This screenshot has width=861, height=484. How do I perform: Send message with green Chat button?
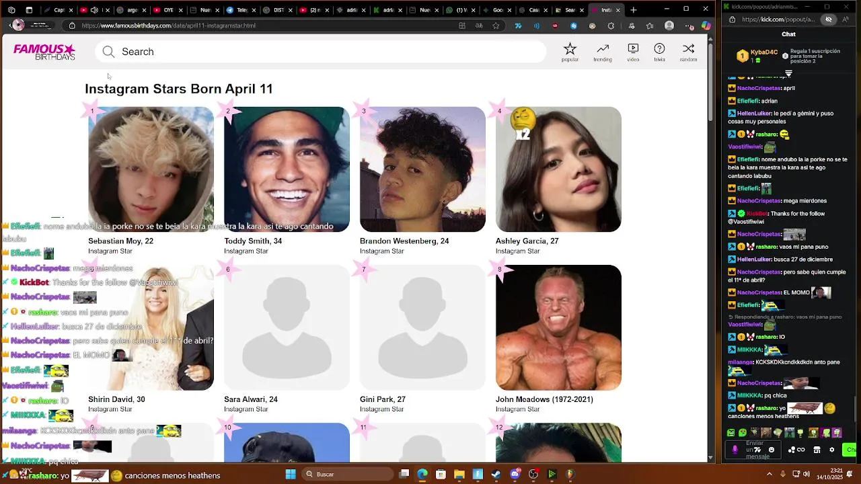850,450
